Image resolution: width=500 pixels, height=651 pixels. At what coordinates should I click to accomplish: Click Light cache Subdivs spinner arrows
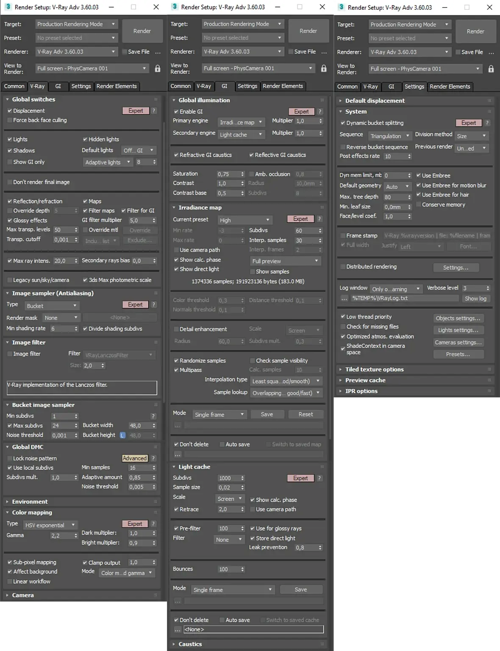[x=242, y=478]
